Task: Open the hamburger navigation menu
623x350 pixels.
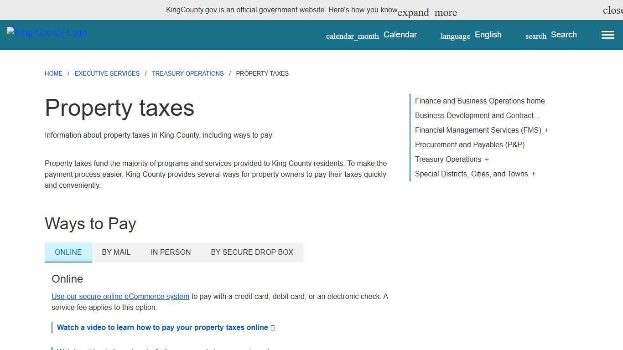Action: (x=607, y=35)
